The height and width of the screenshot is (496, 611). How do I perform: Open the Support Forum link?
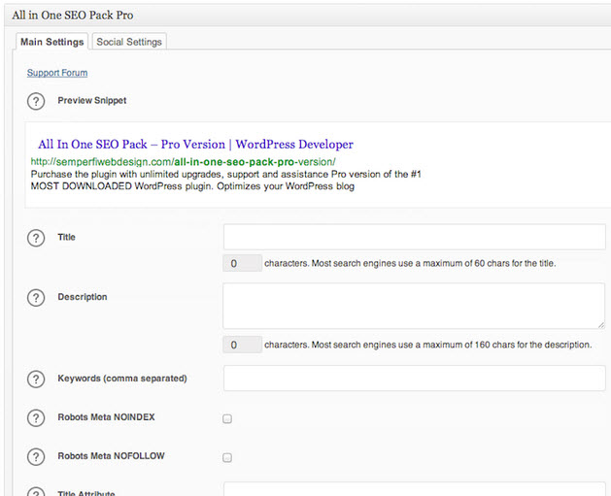pyautogui.click(x=57, y=73)
